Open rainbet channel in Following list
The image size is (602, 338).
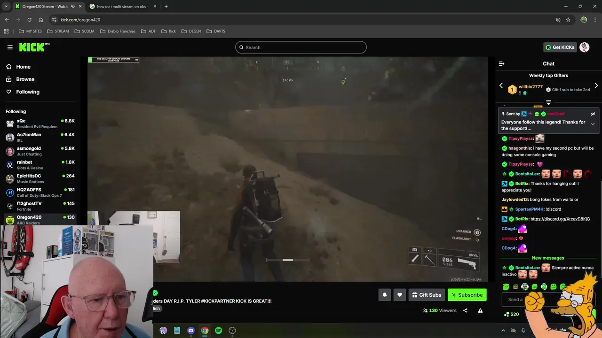[x=40, y=165]
